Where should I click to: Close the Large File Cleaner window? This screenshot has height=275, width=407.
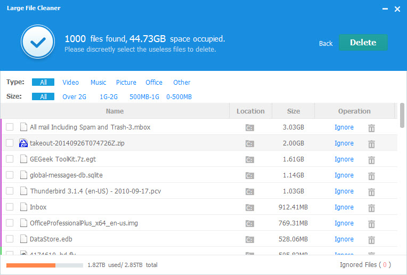coord(397,9)
